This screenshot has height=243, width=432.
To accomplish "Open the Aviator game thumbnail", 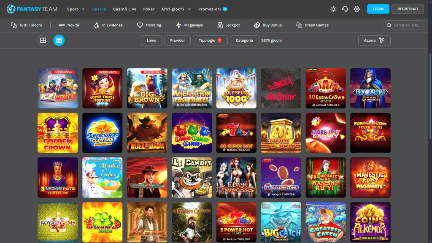I will (281, 88).
